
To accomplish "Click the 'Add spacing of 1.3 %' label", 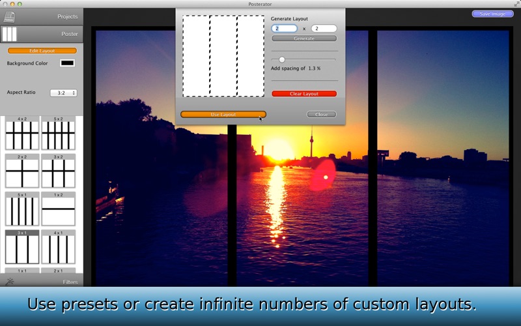I will [x=296, y=68].
